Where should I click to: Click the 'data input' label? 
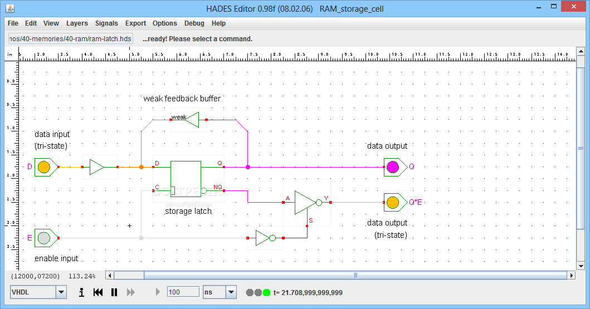point(52,134)
